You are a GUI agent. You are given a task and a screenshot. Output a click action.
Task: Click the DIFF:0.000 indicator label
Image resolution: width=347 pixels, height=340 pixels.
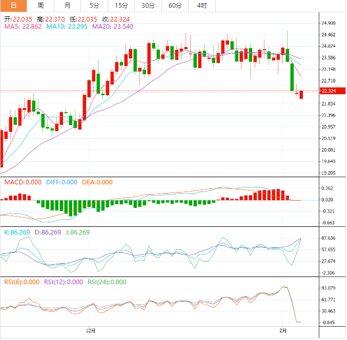[x=62, y=182]
